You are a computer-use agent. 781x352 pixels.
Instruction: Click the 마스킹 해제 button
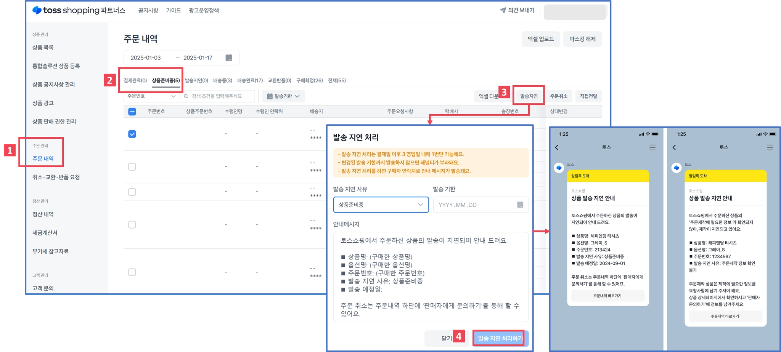582,39
